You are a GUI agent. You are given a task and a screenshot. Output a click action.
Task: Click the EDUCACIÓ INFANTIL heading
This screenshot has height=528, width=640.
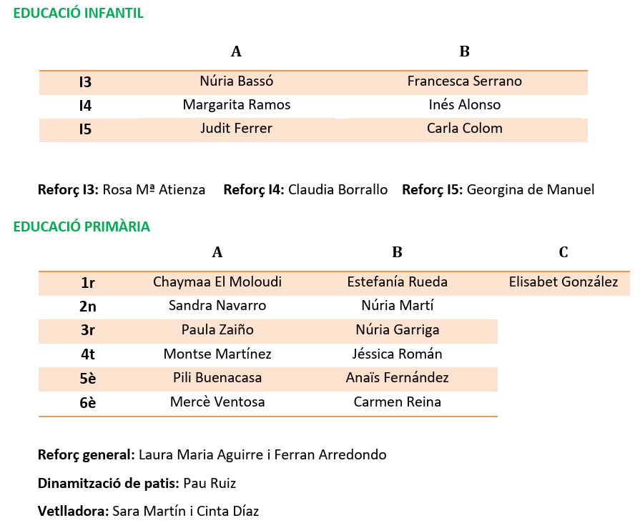click(x=79, y=13)
